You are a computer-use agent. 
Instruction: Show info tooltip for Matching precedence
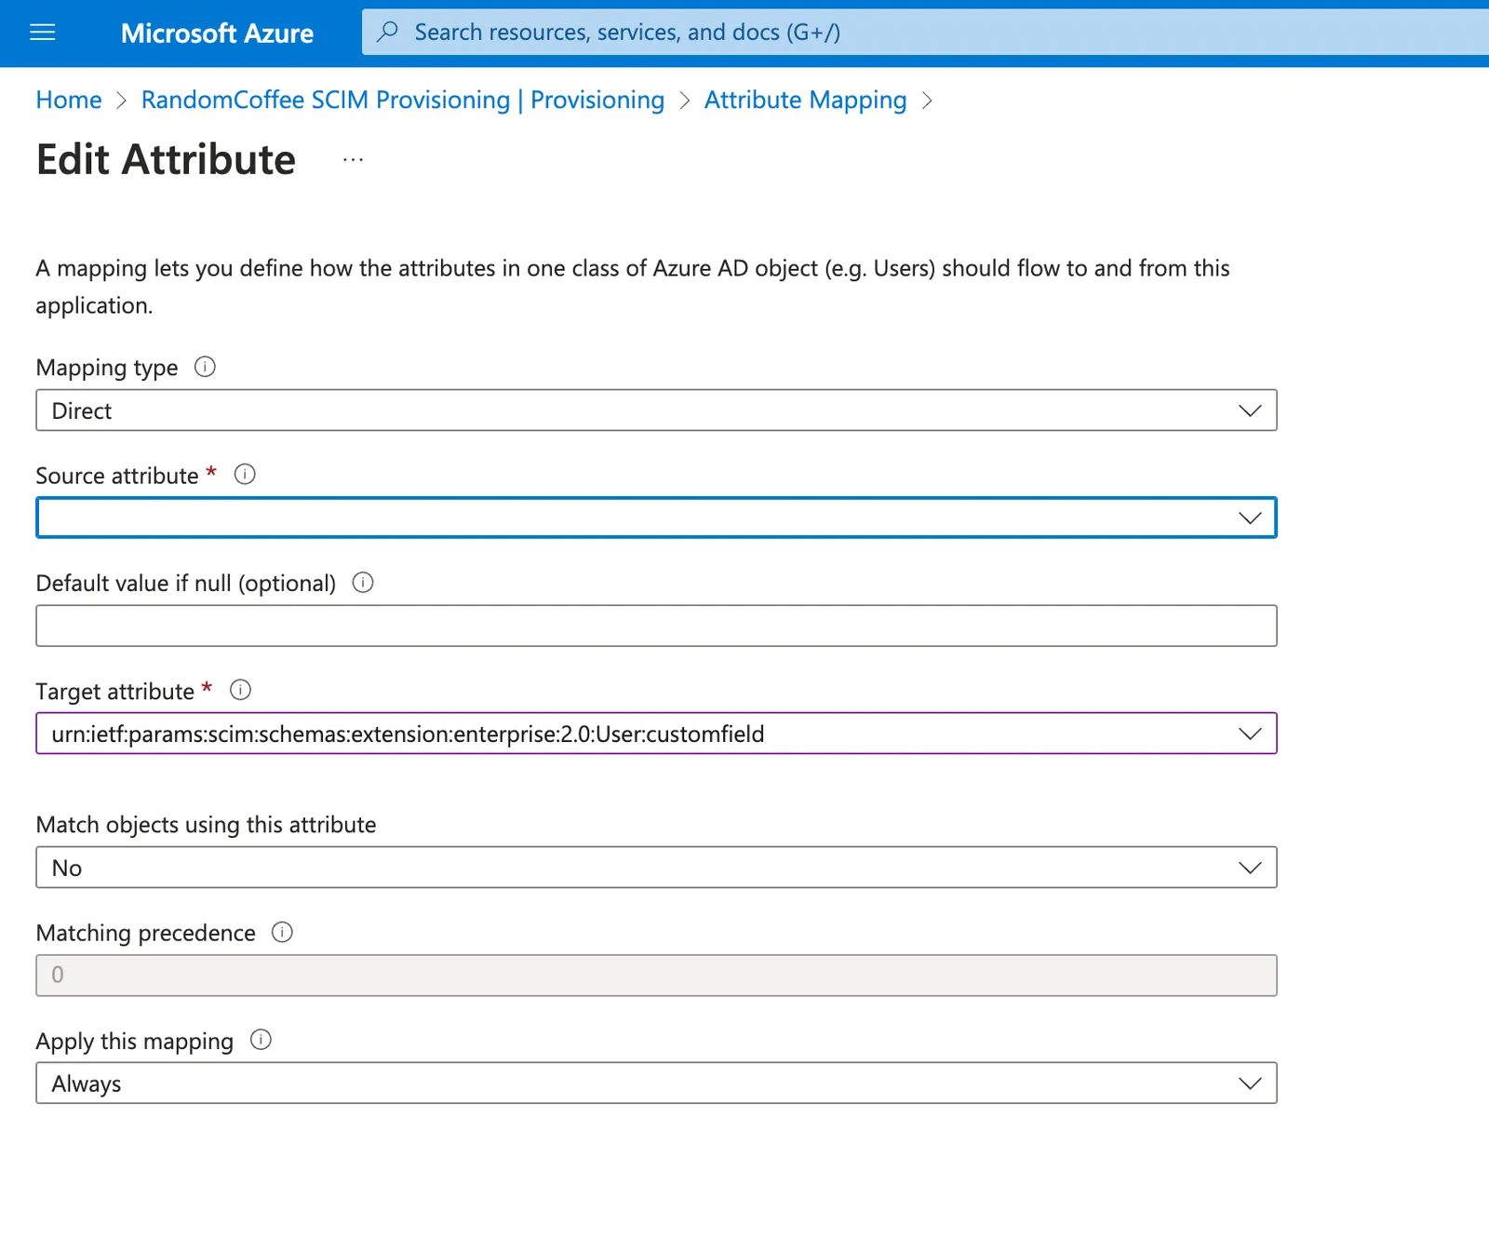(282, 932)
